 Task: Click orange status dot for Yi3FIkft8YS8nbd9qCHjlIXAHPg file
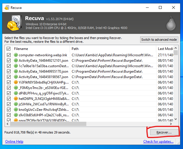16,82
